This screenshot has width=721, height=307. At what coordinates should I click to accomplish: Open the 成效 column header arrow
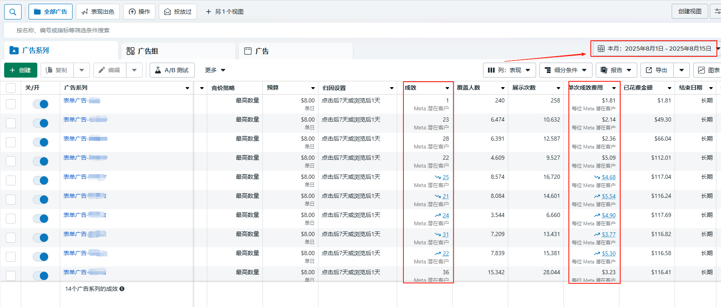tap(447, 88)
